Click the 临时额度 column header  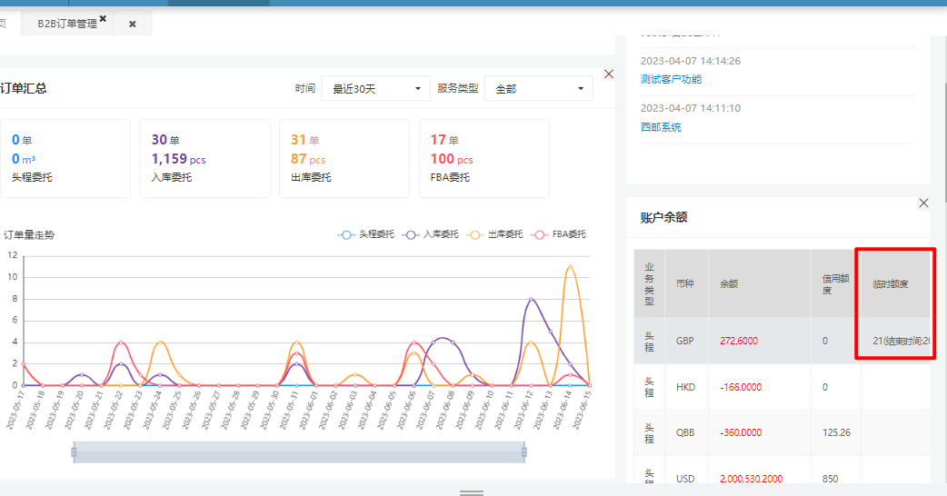(895, 283)
